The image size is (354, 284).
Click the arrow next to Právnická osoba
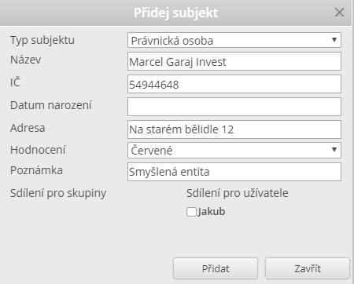pos(334,40)
